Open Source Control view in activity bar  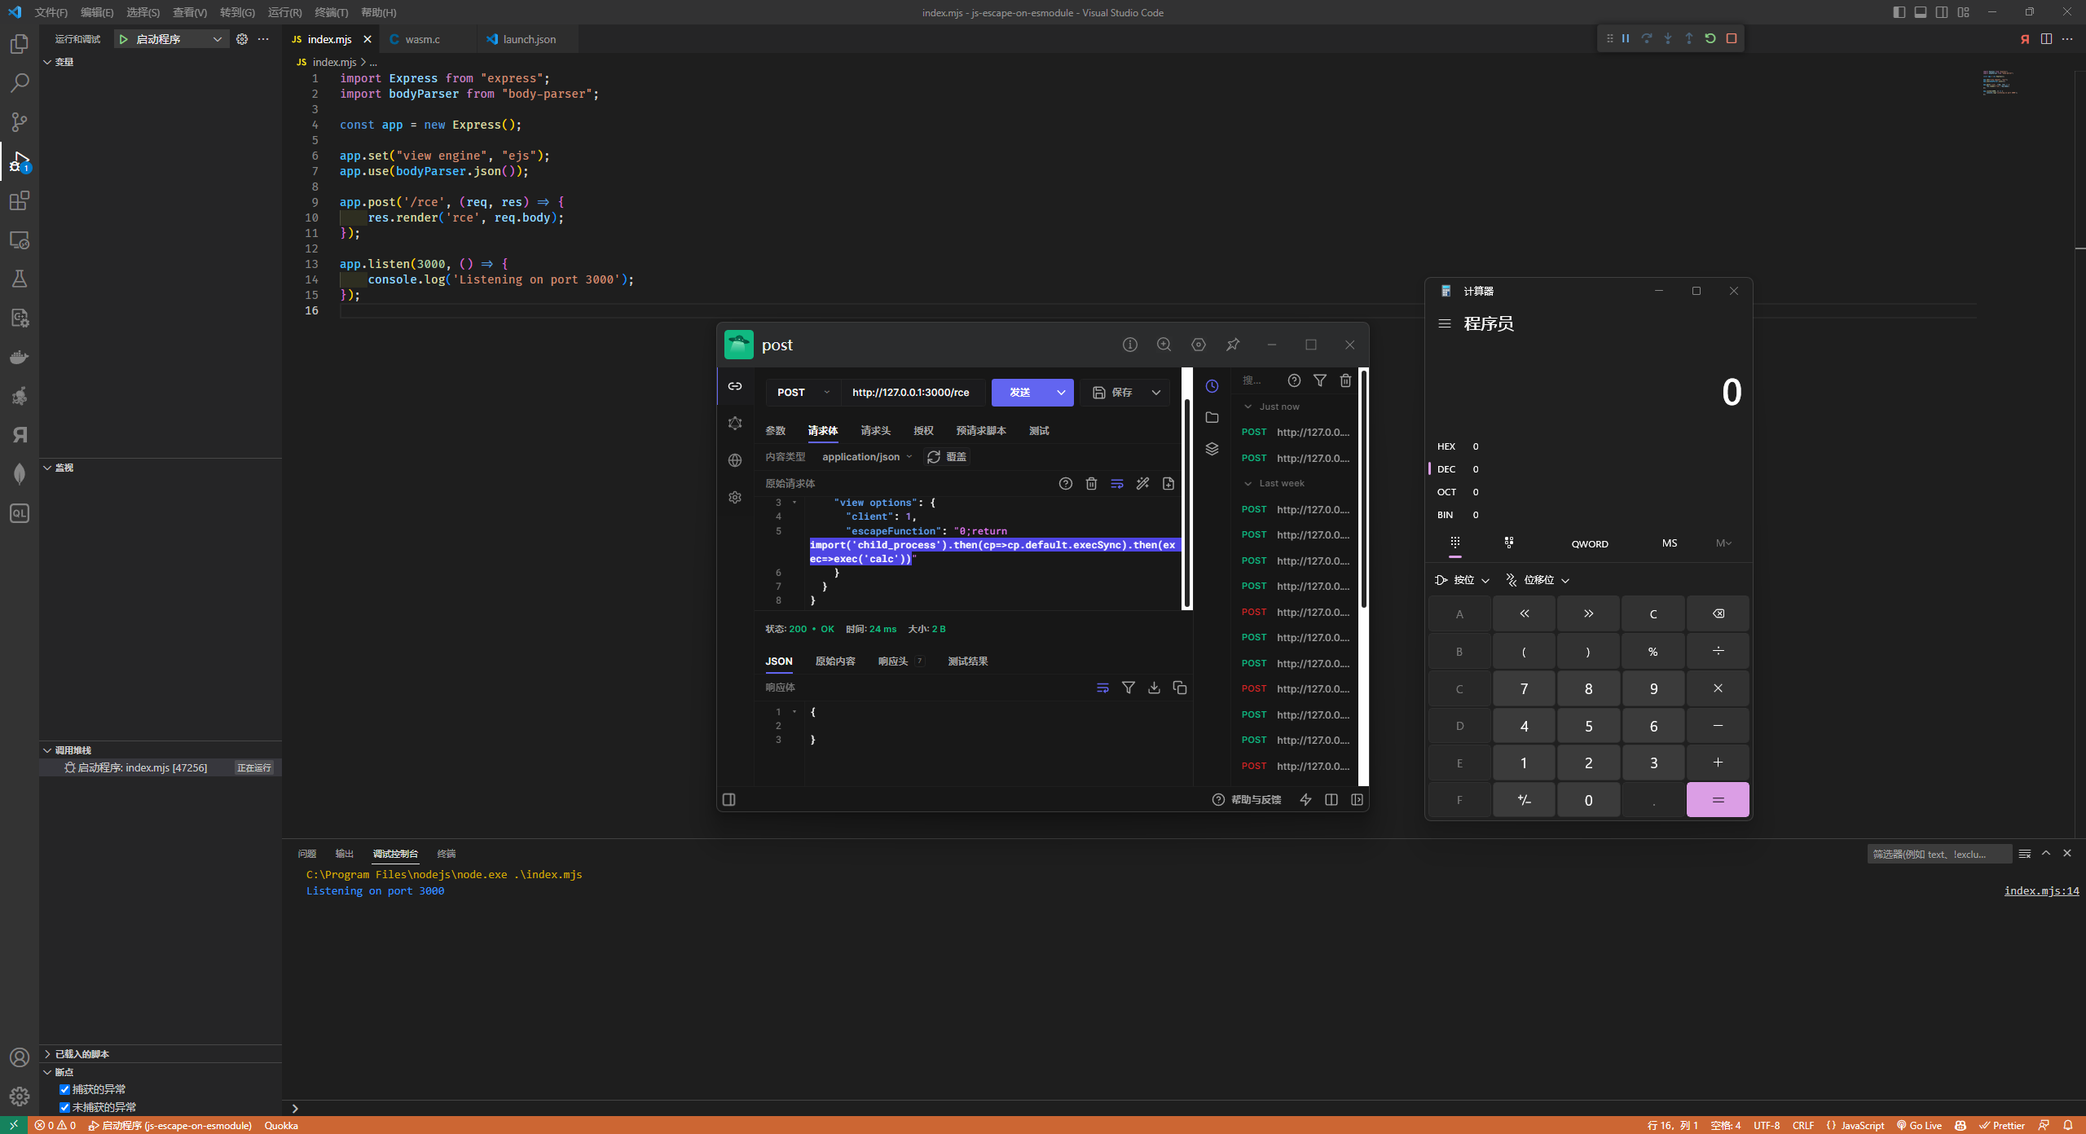point(20,122)
